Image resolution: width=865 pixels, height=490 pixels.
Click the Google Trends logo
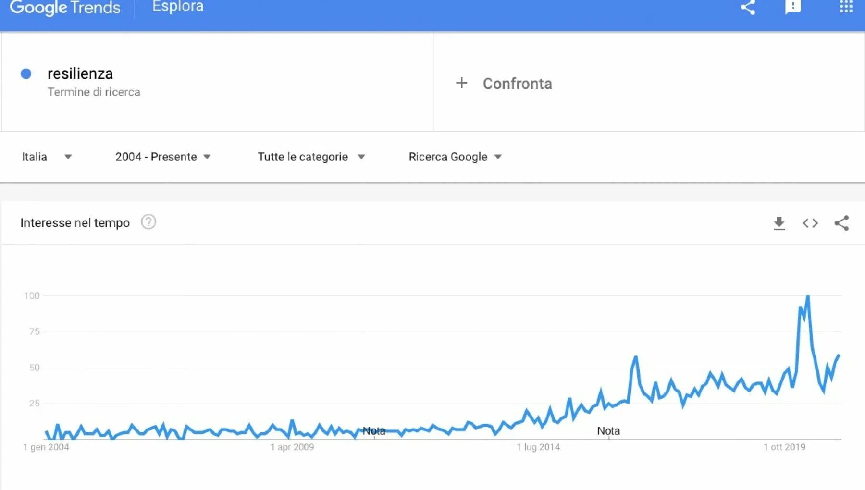(x=65, y=8)
